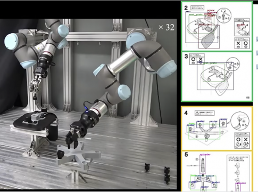258x192 pixels.
Task: Click the bottom small blue icon at right edge
Action: click(x=257, y=67)
